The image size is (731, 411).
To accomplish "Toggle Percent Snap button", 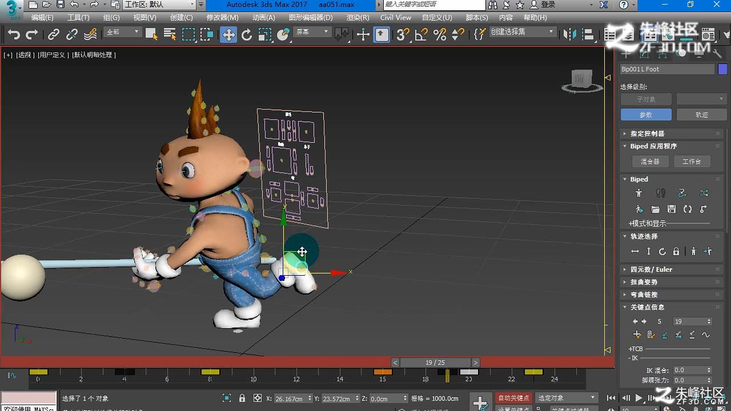I will (x=440, y=35).
